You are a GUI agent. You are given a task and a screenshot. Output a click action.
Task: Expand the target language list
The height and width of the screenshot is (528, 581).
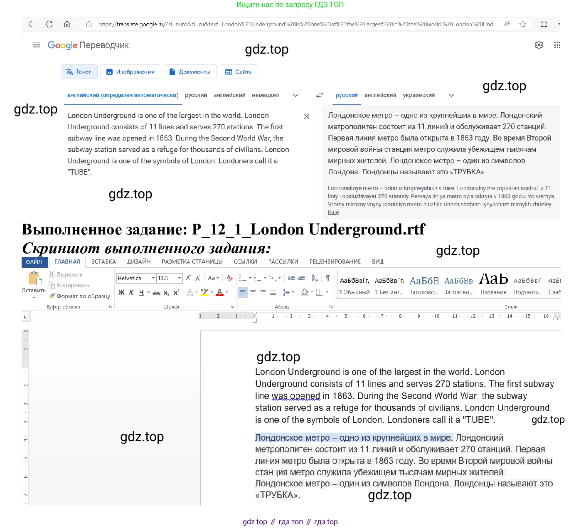(451, 95)
